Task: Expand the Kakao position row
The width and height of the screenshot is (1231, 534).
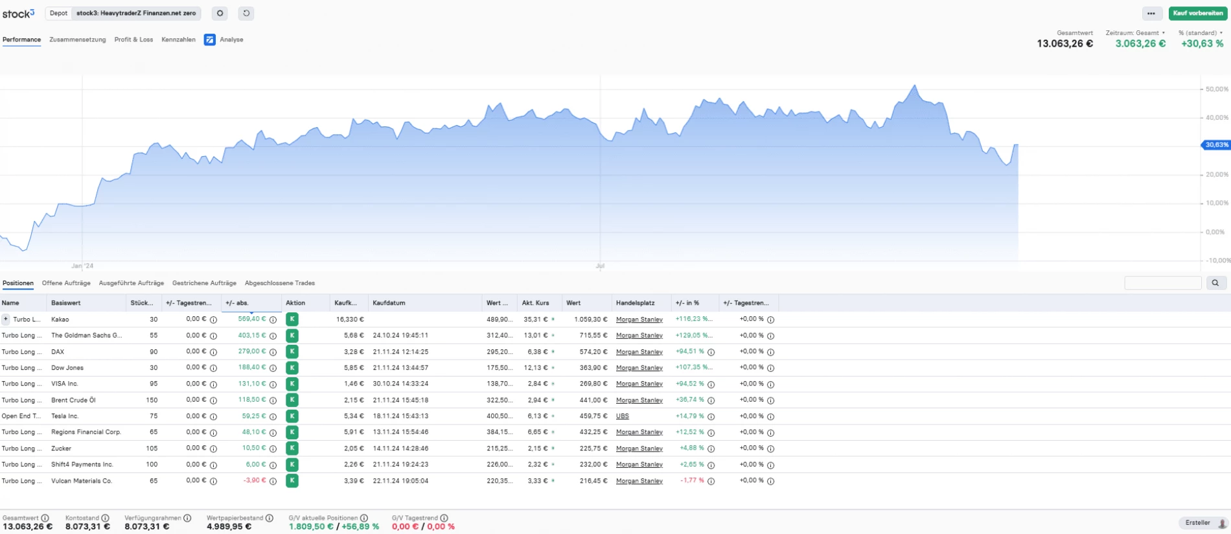Action: pyautogui.click(x=6, y=319)
